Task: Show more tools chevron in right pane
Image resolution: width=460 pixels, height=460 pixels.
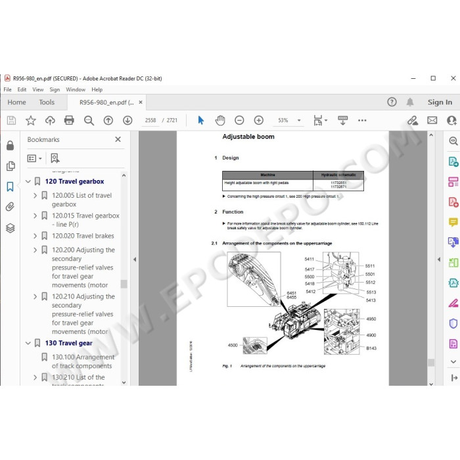Action: tap(453, 362)
